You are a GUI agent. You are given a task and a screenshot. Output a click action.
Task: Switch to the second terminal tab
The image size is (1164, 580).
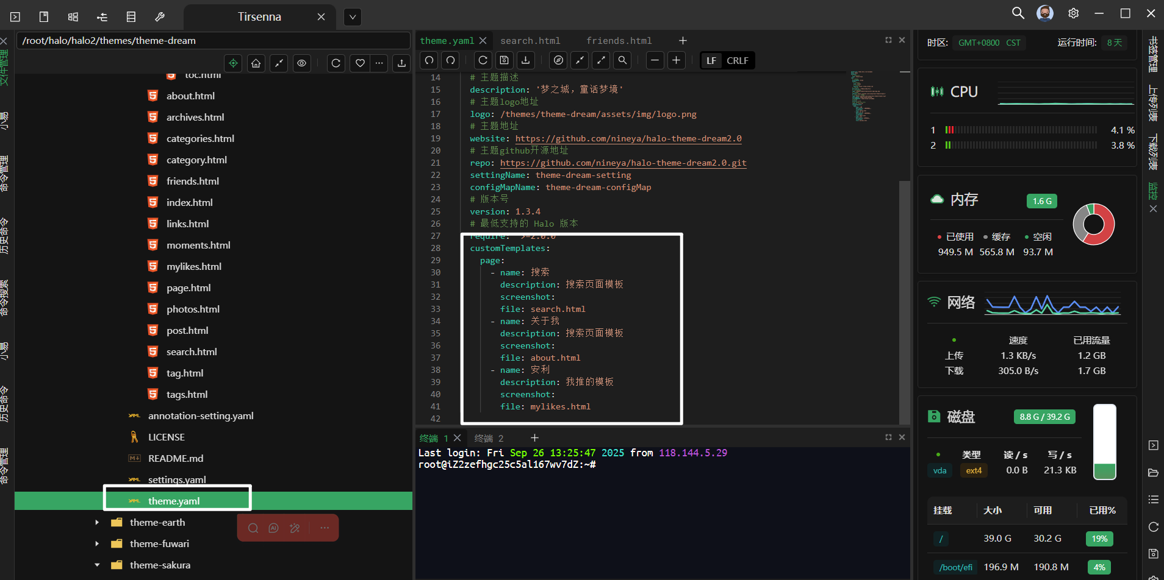[489, 439]
